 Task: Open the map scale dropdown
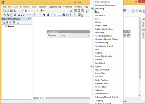[x=67, y=11]
